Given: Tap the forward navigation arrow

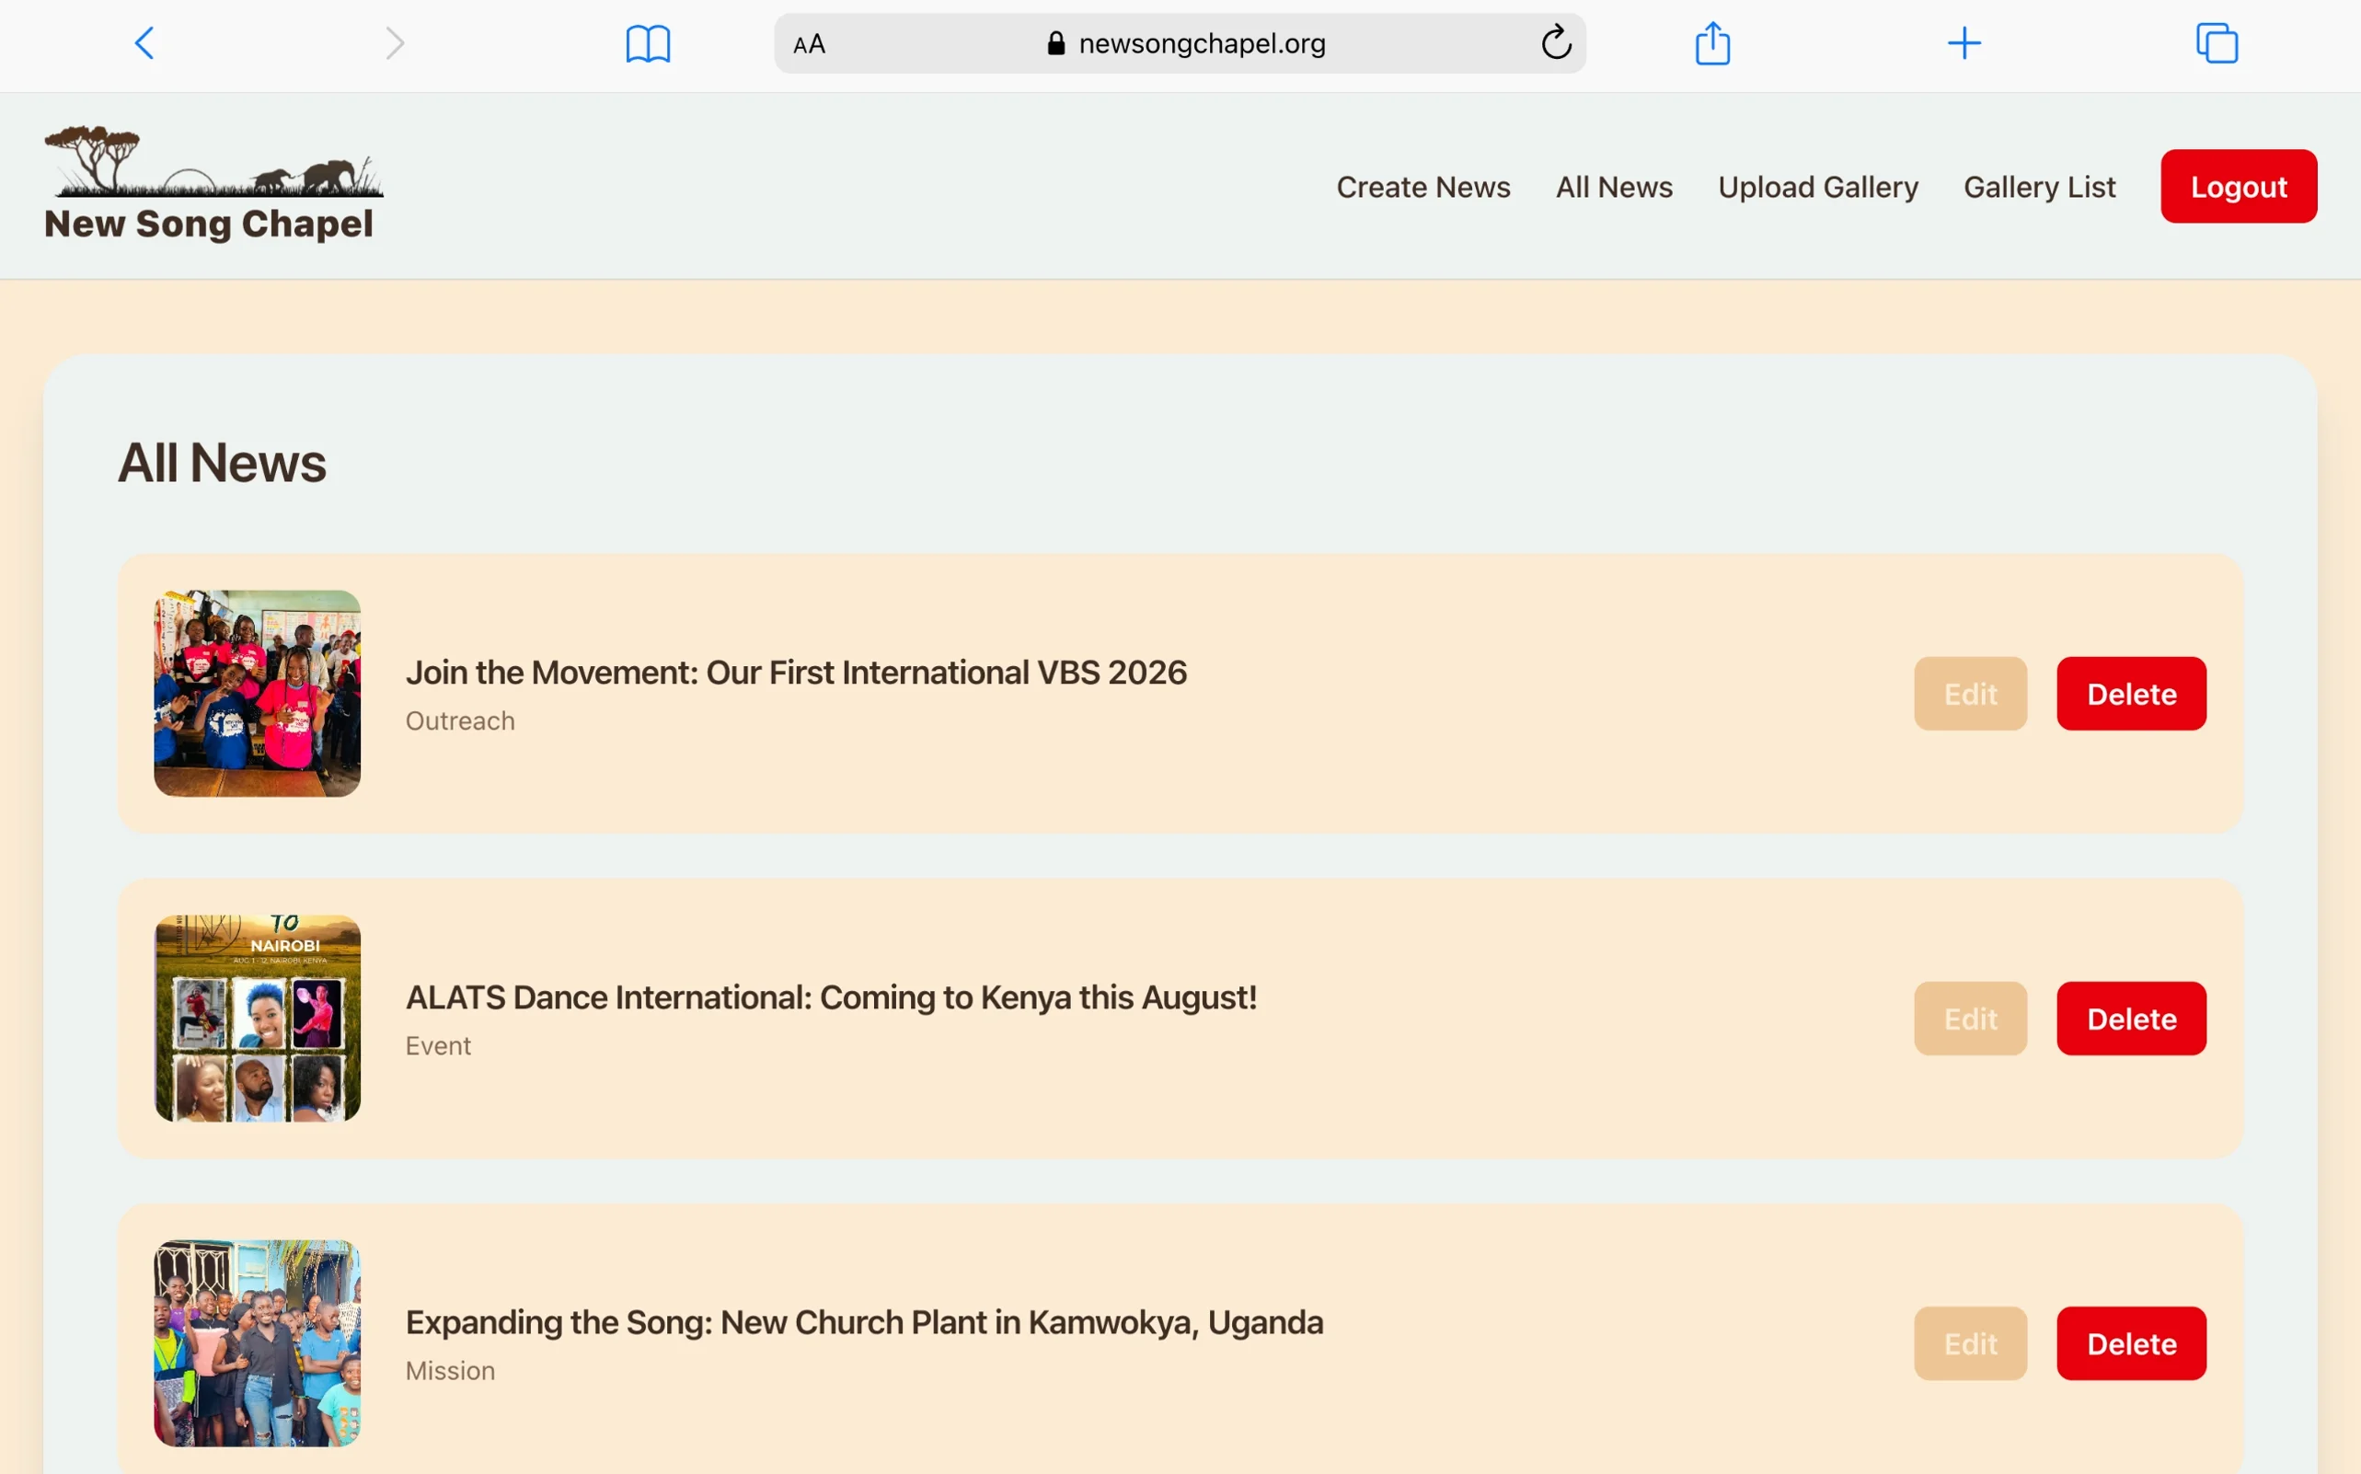Looking at the screenshot, I should 394,43.
